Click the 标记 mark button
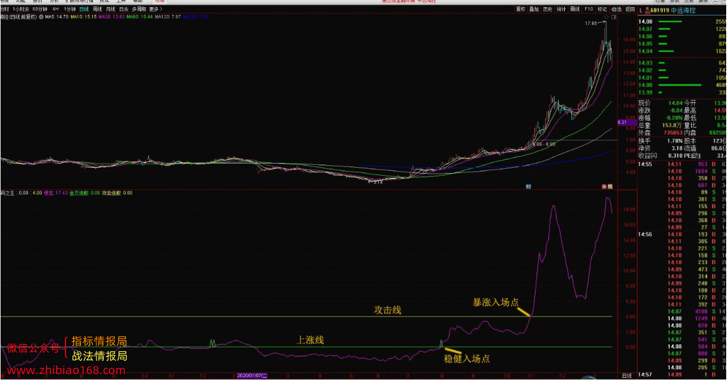728x380 pixels. click(x=602, y=10)
